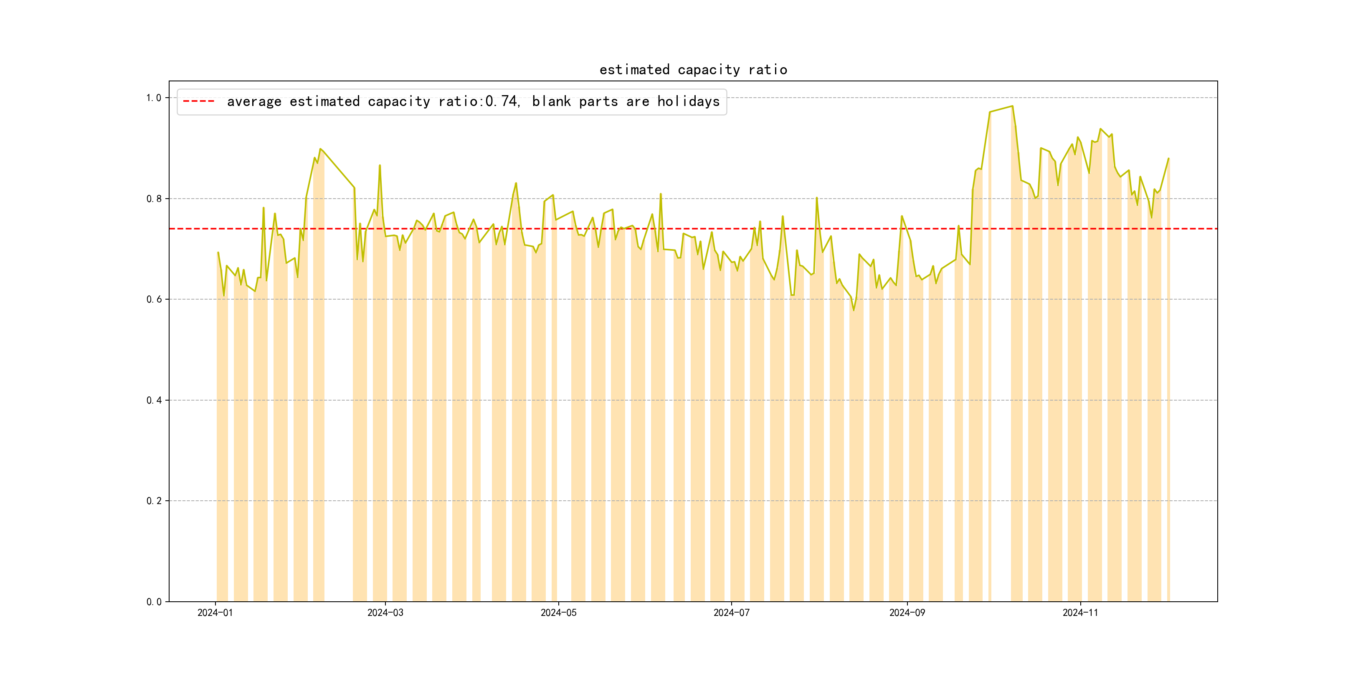Click the 0.8 y-axis tick label
Image resolution: width=1353 pixels, height=676 pixels.
click(x=153, y=198)
